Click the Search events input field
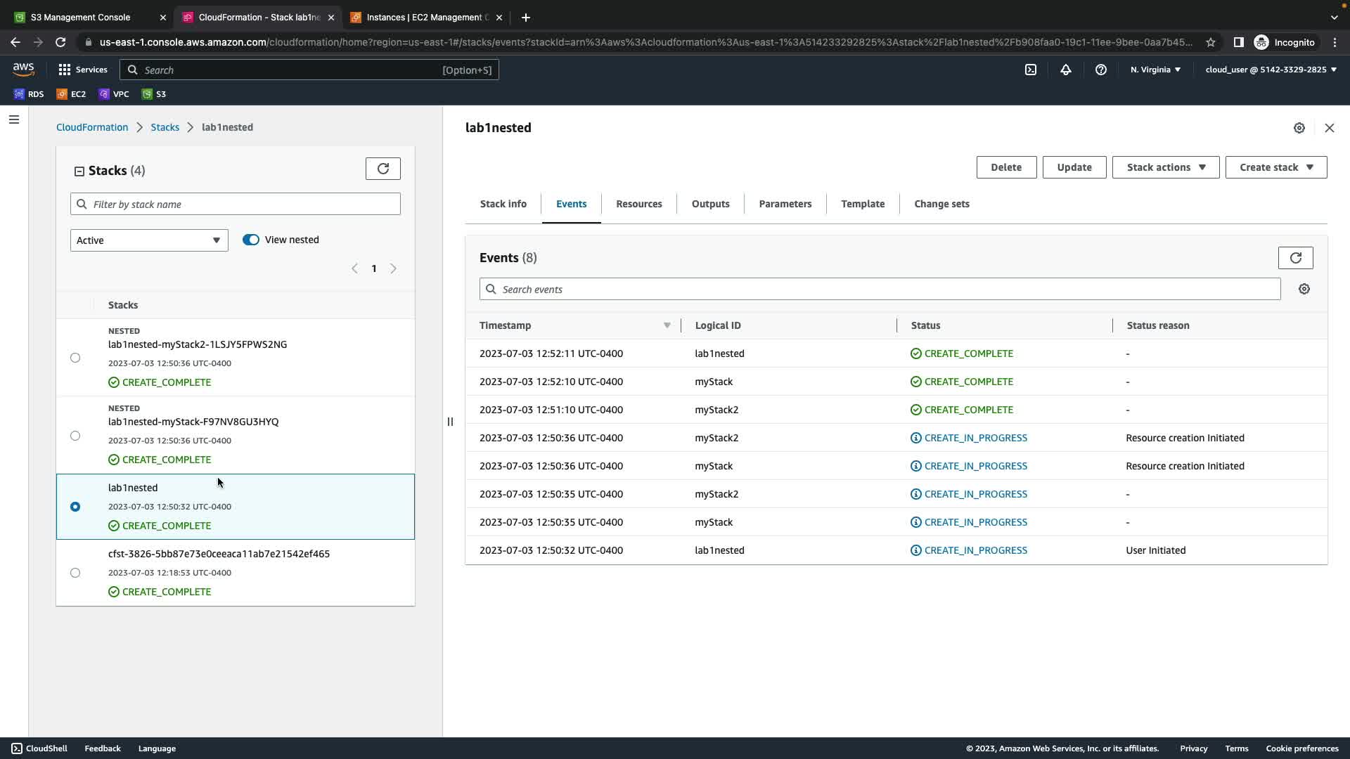Screen dimensions: 1350x759 point(879,290)
